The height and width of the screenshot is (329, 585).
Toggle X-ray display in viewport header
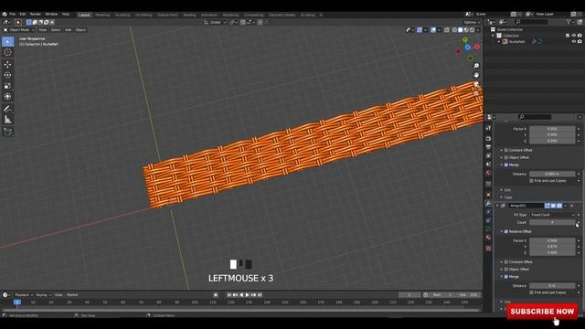tap(447, 30)
